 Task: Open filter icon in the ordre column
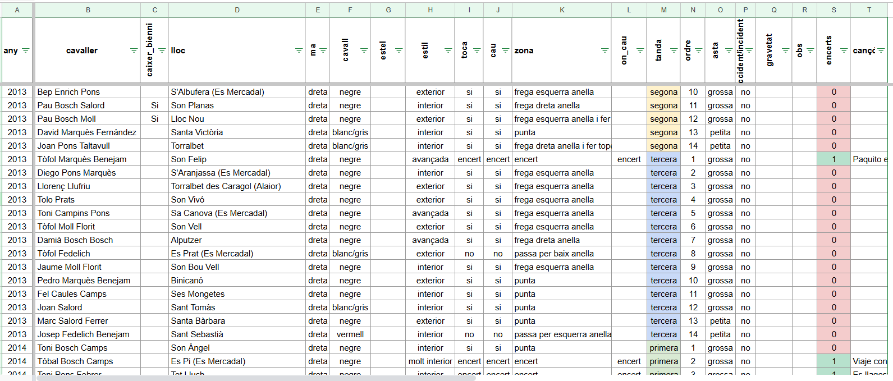(698, 51)
